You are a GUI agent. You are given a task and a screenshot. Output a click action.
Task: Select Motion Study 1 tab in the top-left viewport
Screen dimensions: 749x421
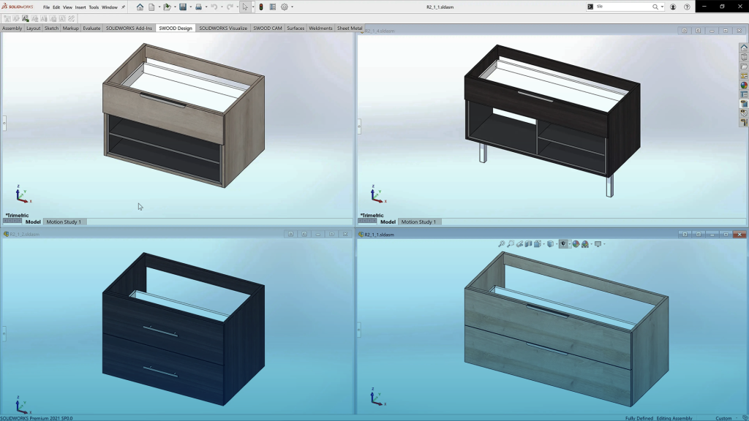pos(63,221)
